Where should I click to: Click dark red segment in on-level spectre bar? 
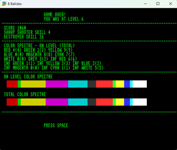[x=12, y=84]
